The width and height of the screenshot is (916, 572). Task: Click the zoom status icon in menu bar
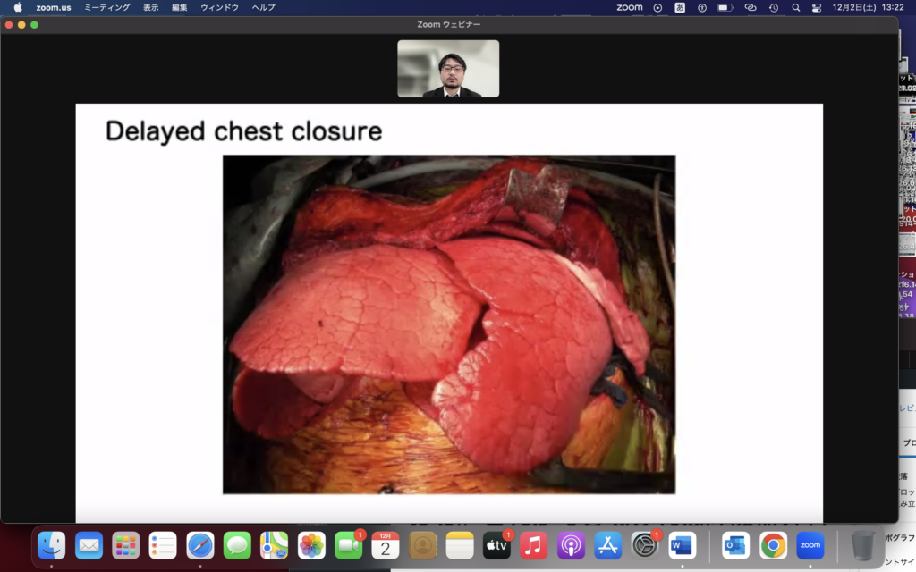click(630, 7)
